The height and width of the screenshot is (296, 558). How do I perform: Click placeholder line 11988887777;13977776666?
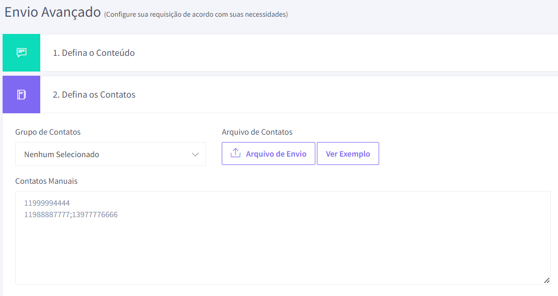tap(71, 215)
